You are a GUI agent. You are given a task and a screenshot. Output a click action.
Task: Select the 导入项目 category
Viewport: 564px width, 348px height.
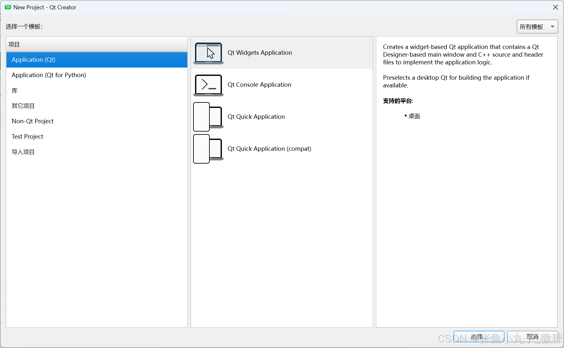click(97, 152)
